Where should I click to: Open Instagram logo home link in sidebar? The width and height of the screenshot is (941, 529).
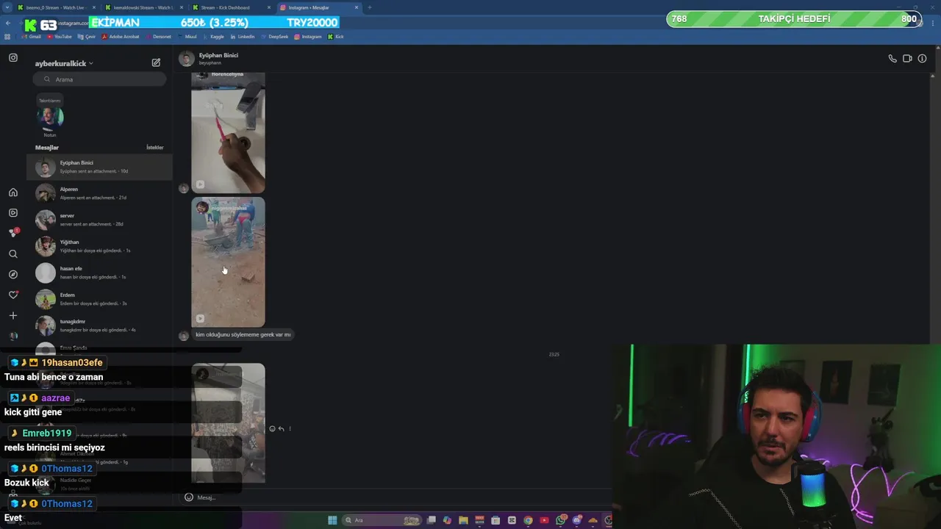(13, 57)
